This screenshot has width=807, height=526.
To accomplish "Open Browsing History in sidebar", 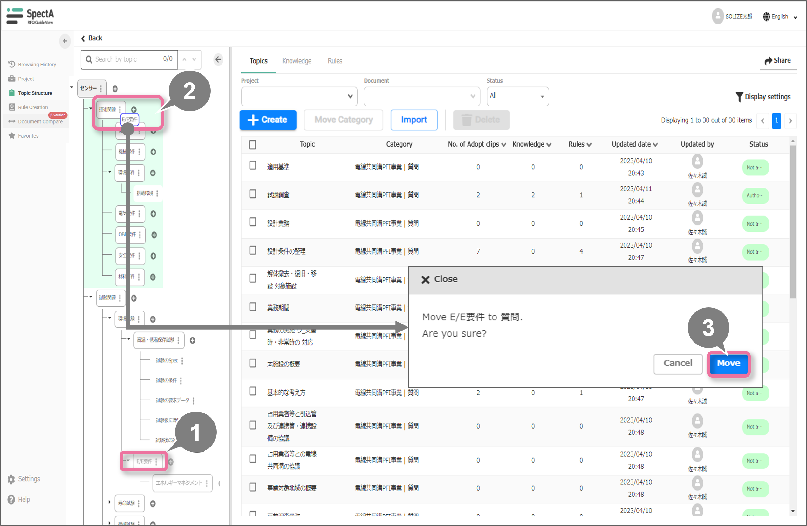I will point(37,65).
